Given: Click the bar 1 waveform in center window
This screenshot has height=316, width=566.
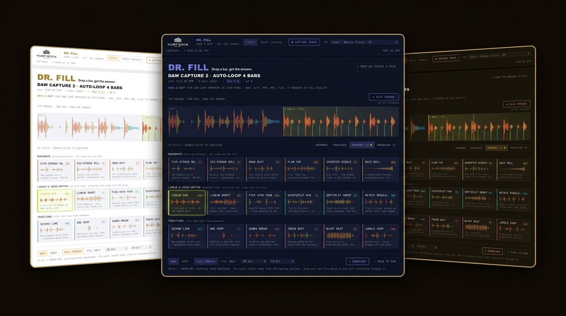Looking at the screenshot, I should 226,122.
